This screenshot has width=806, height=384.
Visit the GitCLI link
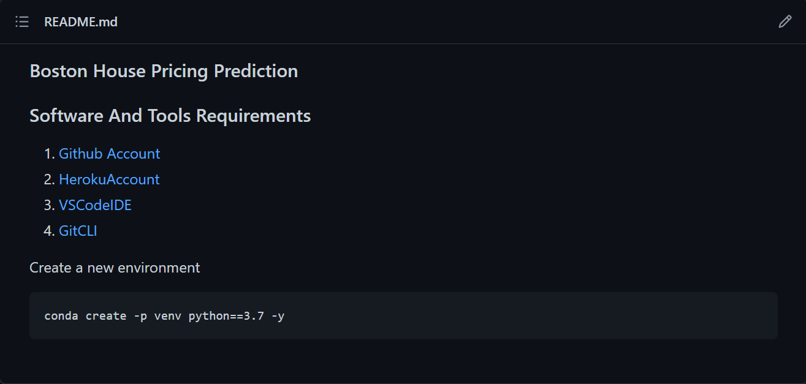pos(78,231)
